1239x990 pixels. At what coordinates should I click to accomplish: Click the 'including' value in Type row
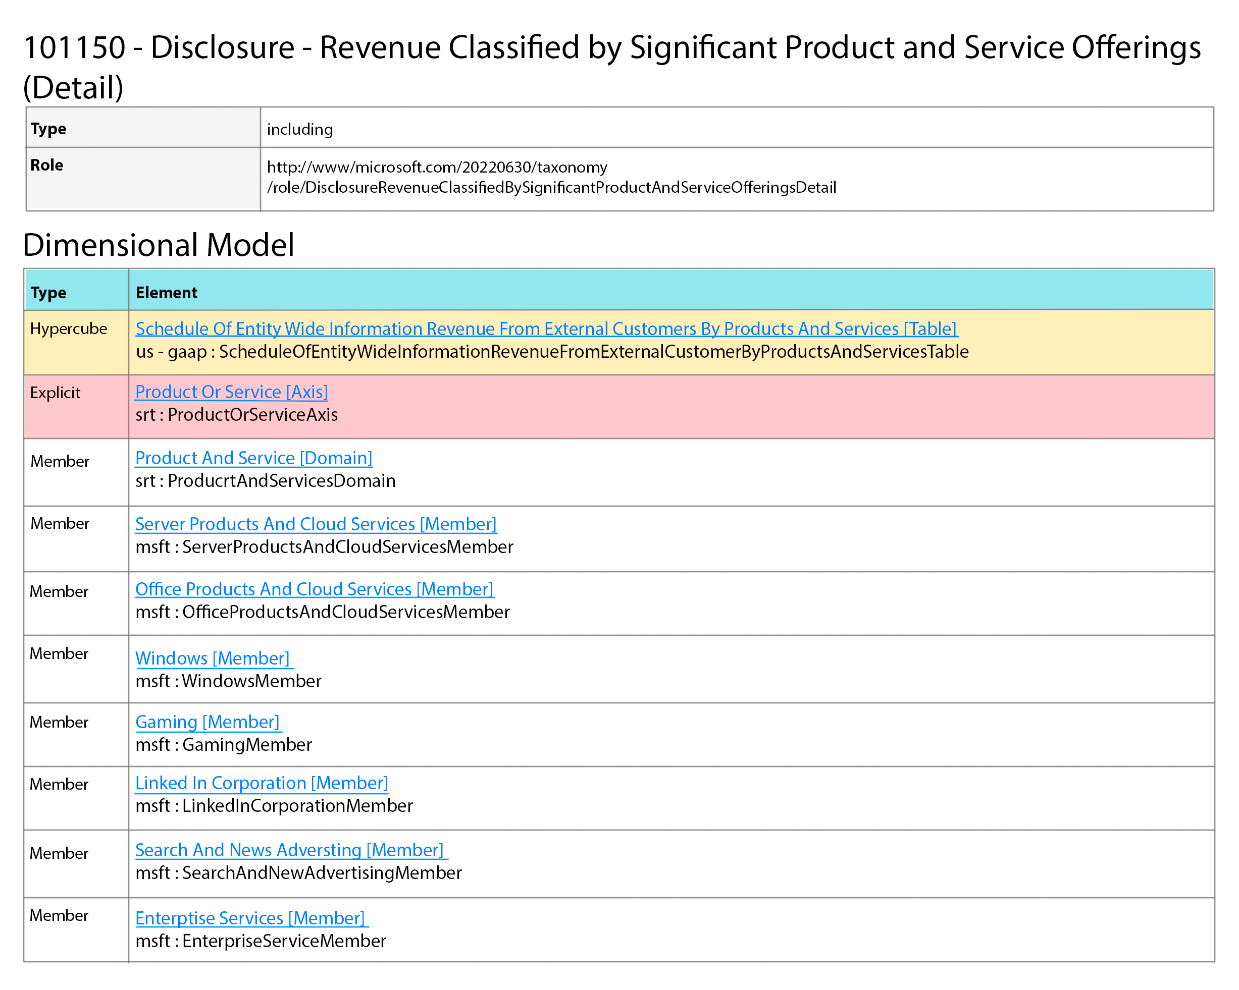coord(300,129)
